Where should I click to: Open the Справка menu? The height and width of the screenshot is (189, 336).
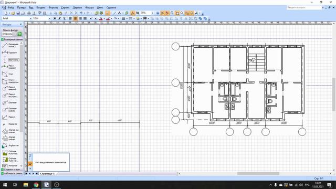click(111, 7)
